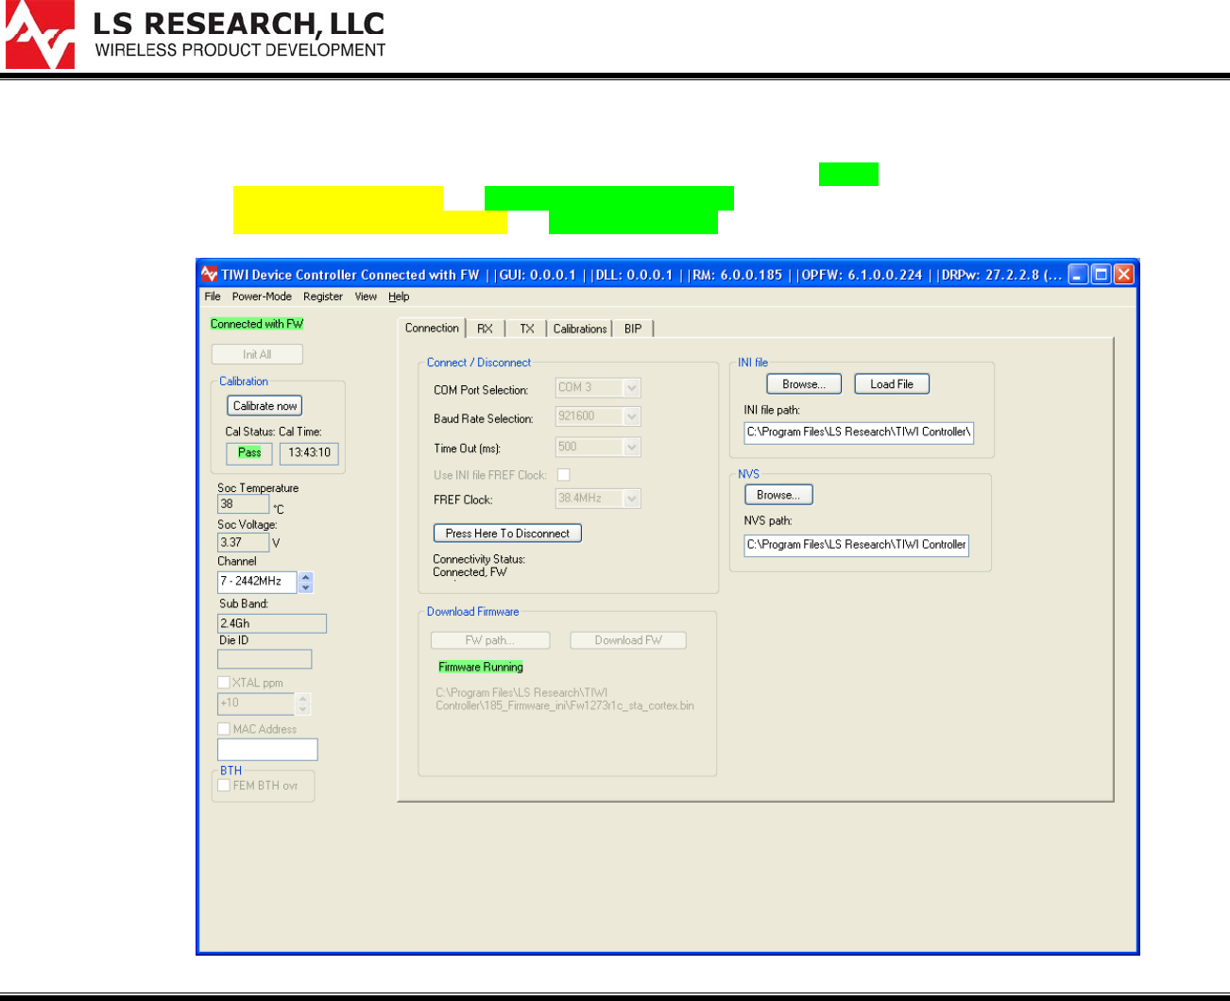Image resolution: width=1230 pixels, height=1001 pixels.
Task: Click the Load File button
Action: click(892, 384)
